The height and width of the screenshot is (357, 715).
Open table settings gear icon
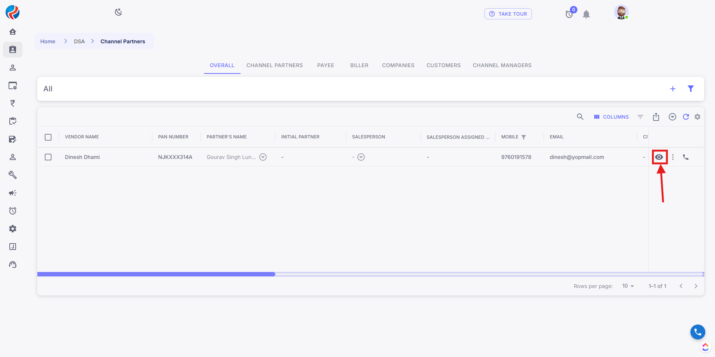coord(697,117)
